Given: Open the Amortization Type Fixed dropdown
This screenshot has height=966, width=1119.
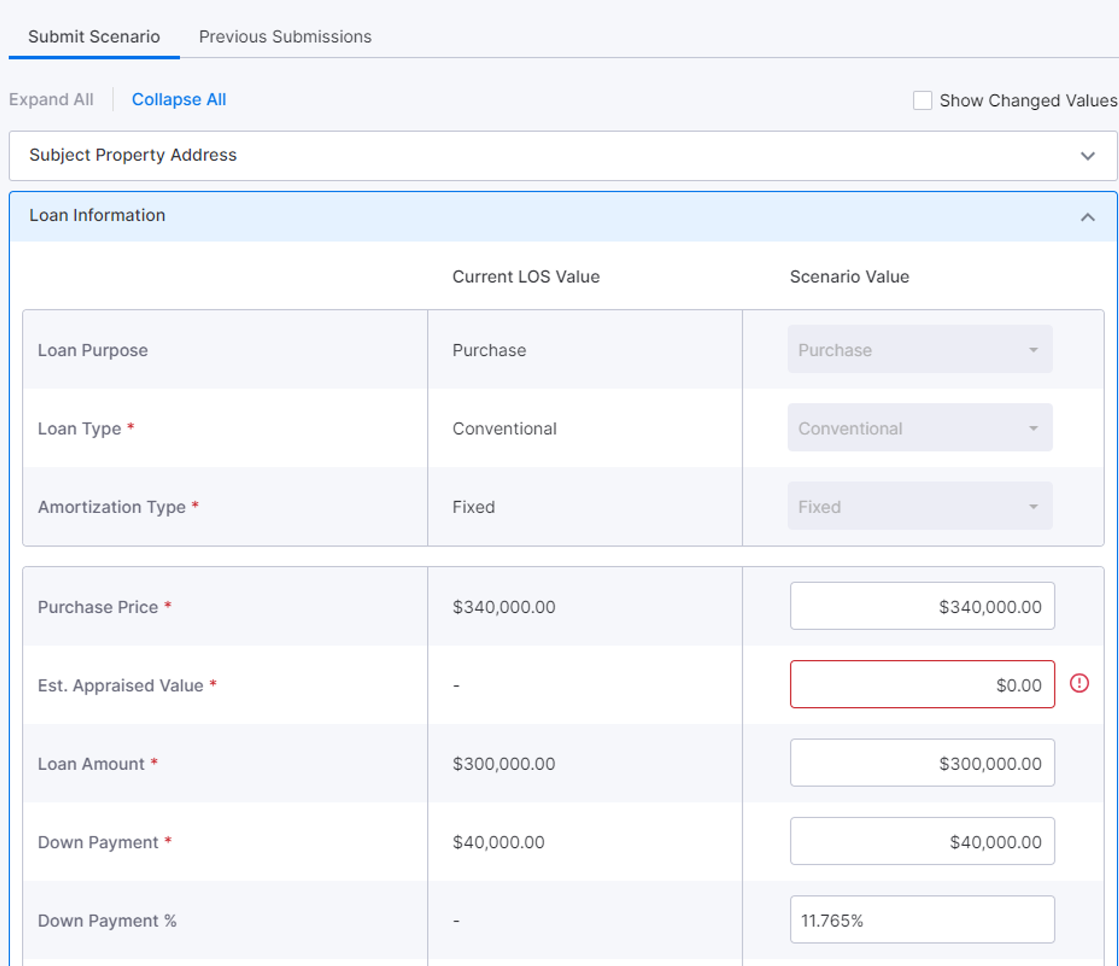Looking at the screenshot, I should (919, 507).
